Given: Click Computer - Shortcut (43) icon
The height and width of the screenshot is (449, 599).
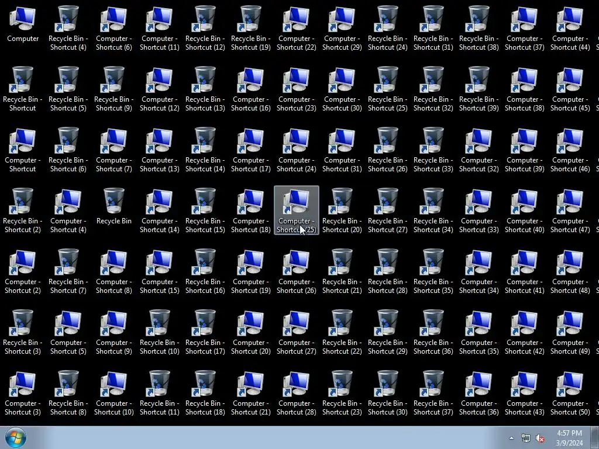Looking at the screenshot, I should [525, 393].
